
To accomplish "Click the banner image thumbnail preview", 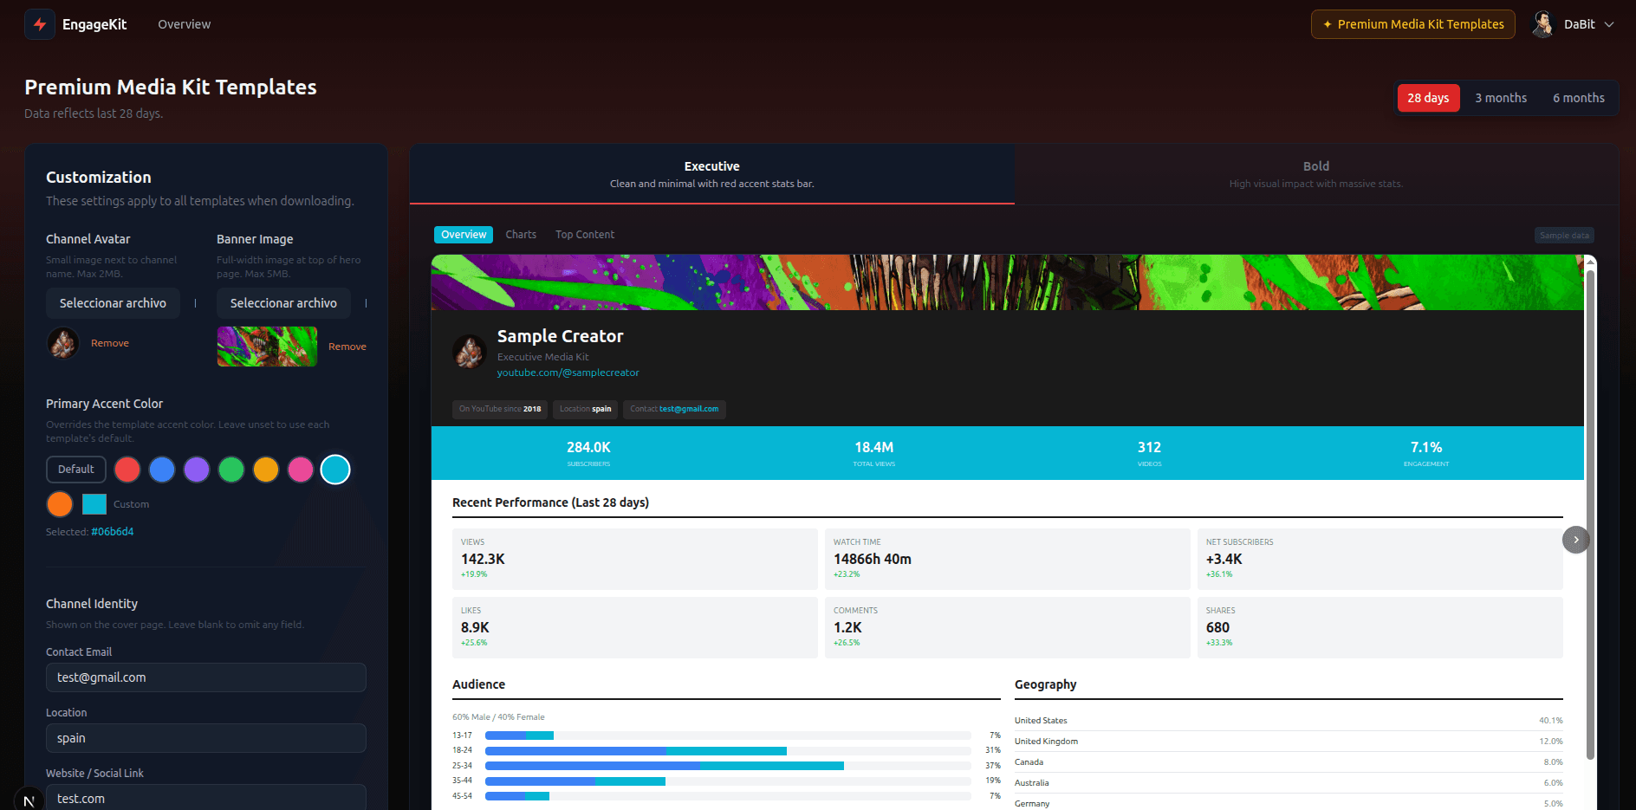I will point(267,346).
